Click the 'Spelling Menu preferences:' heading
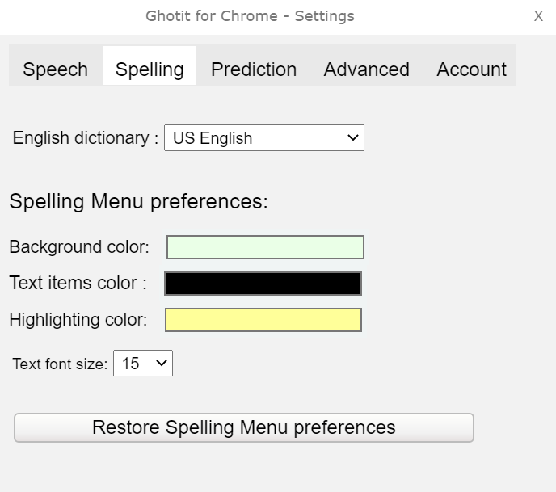 [139, 201]
